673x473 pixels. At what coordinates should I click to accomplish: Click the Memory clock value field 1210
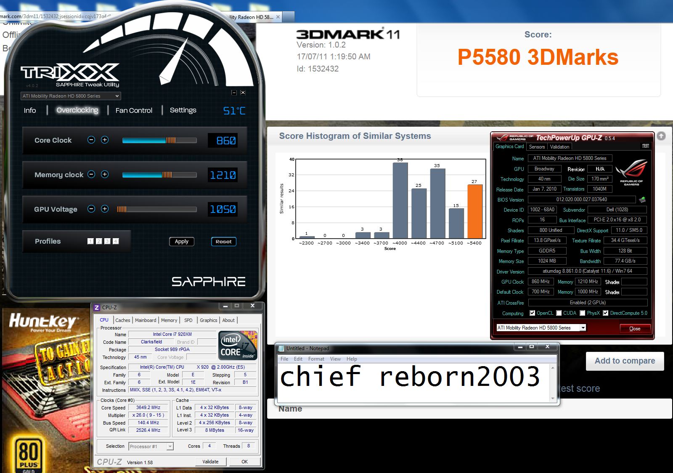(x=223, y=175)
